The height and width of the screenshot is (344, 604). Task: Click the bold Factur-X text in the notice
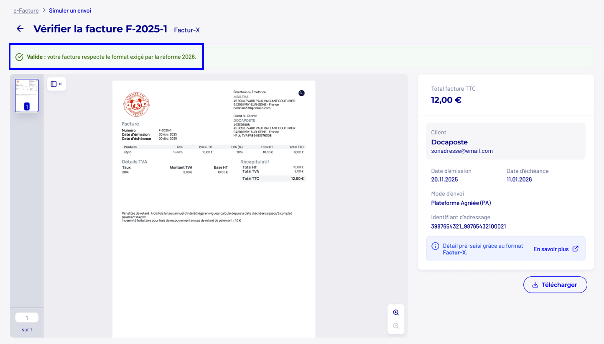(454, 252)
